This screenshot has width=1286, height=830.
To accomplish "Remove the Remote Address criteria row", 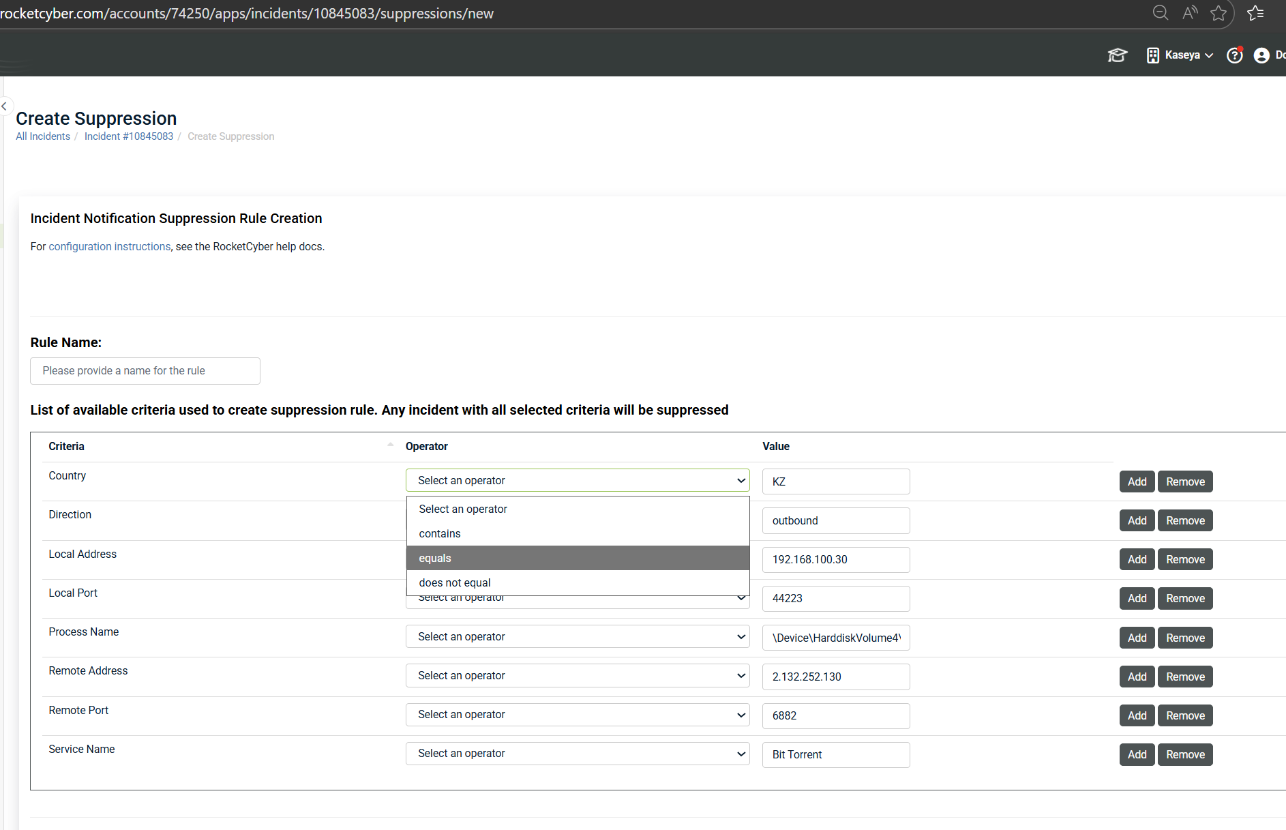I will (1185, 677).
